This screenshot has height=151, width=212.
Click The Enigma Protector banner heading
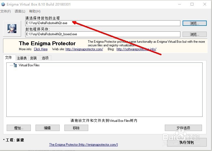(47, 43)
